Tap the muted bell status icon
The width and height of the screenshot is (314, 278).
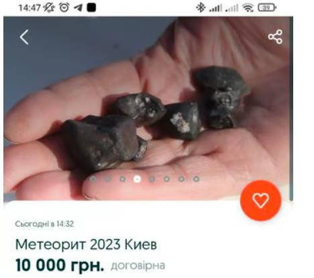49,8
